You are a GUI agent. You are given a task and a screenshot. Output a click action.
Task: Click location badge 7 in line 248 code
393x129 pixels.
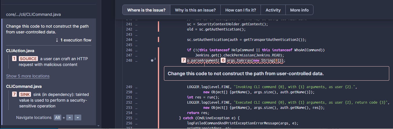183,60
